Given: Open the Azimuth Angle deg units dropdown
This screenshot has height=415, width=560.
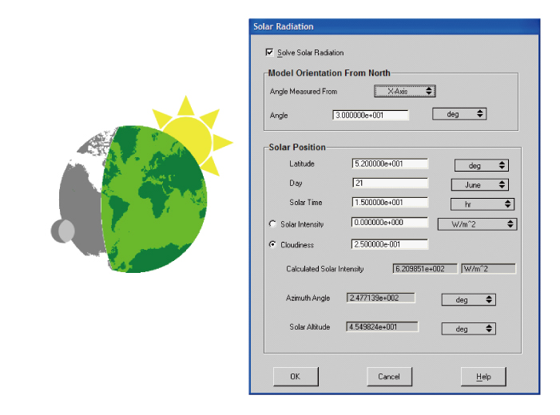Looking at the screenshot, I should 469,300.
